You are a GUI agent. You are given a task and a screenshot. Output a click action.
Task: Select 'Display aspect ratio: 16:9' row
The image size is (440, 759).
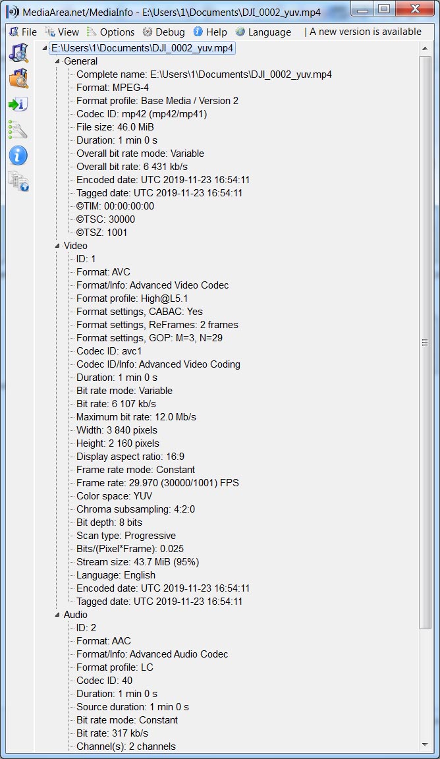[x=130, y=457]
